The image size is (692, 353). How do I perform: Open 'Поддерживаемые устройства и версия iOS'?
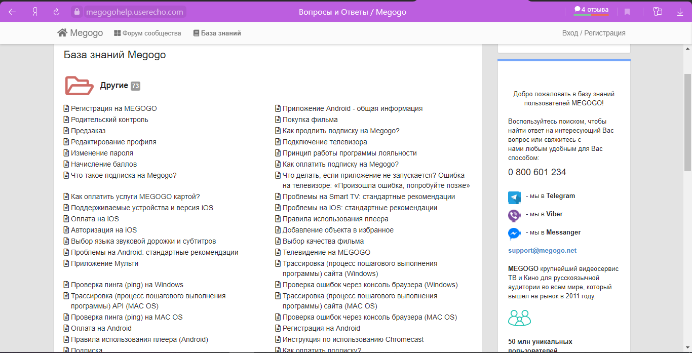142,208
